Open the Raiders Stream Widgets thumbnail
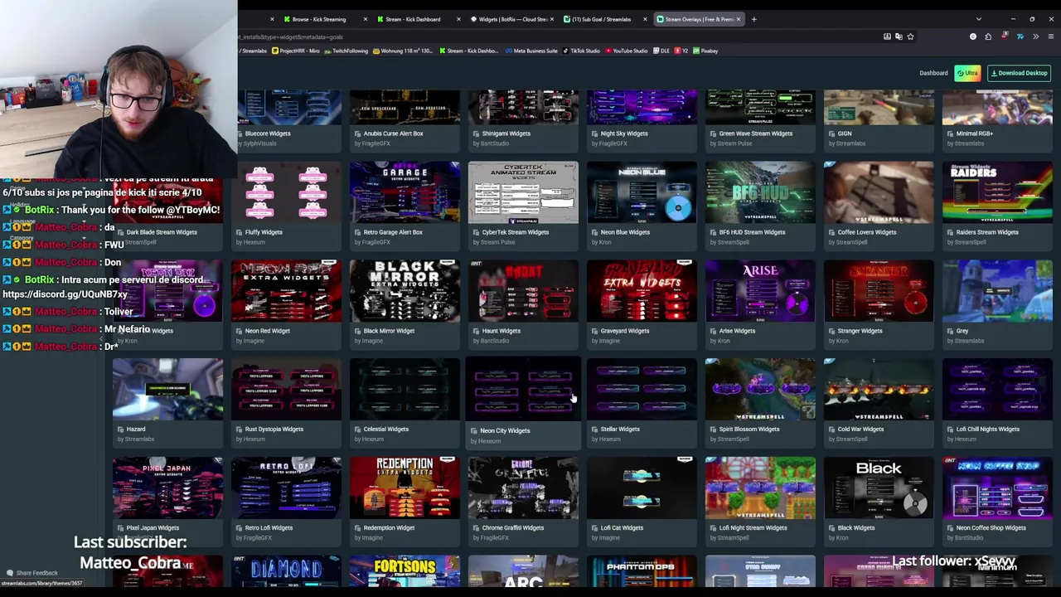The height and width of the screenshot is (597, 1061). click(x=997, y=192)
